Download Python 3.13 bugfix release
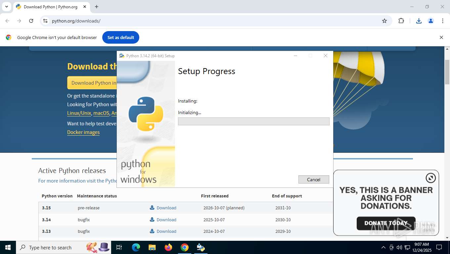Screen dimensions: 450x254 pos(166,231)
